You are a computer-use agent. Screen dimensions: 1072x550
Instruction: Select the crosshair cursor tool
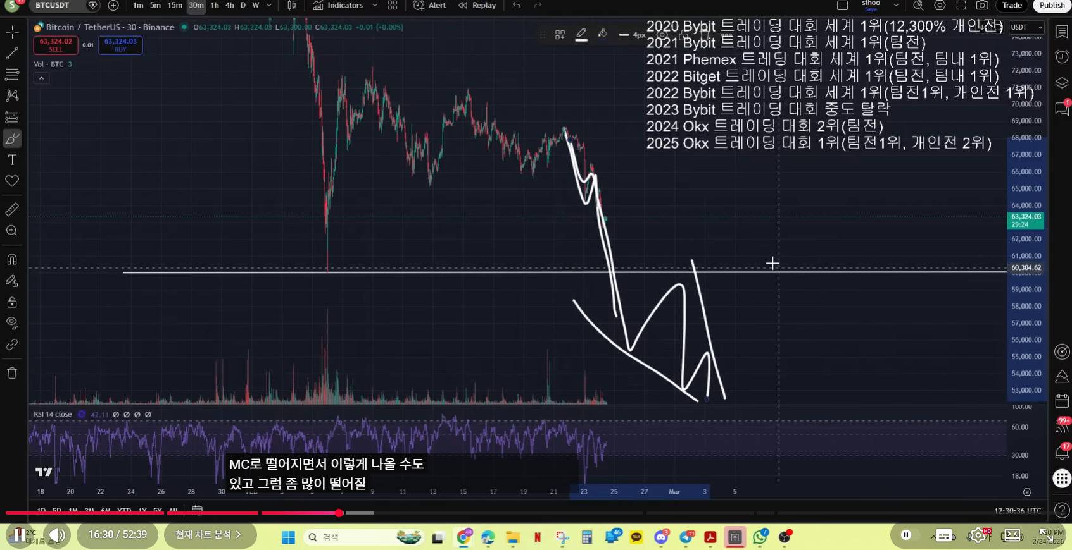[12, 32]
